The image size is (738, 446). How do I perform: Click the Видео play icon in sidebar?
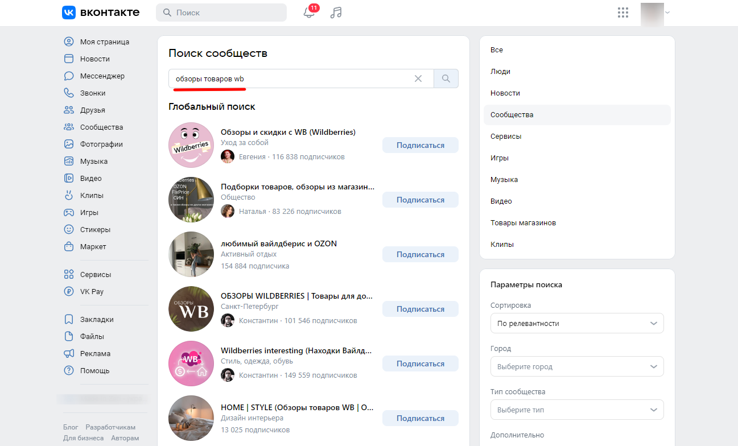[x=69, y=178]
